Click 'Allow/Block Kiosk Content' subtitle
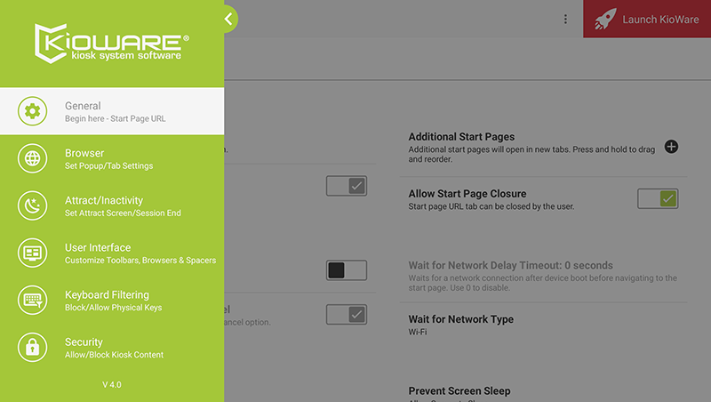 click(114, 355)
